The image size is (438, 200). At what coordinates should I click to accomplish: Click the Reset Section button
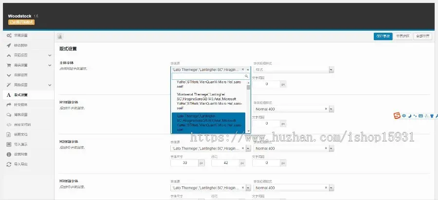[403, 36]
